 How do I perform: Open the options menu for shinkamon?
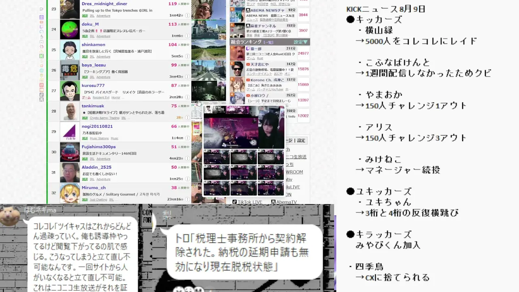click(x=187, y=56)
